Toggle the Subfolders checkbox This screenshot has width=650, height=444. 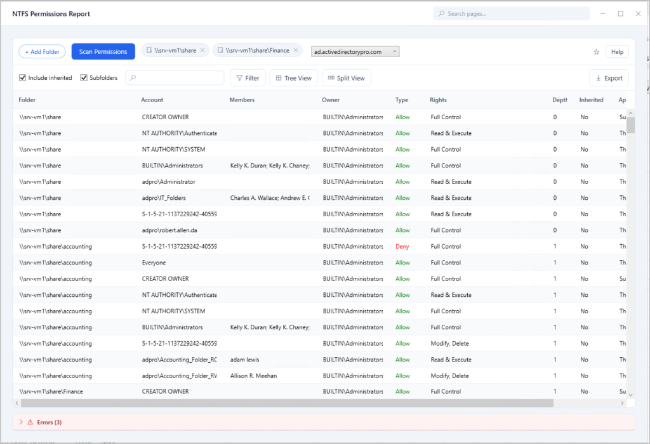tap(84, 77)
